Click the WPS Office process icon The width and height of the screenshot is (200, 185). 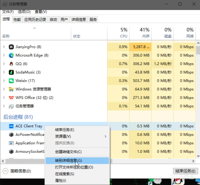point(11,98)
